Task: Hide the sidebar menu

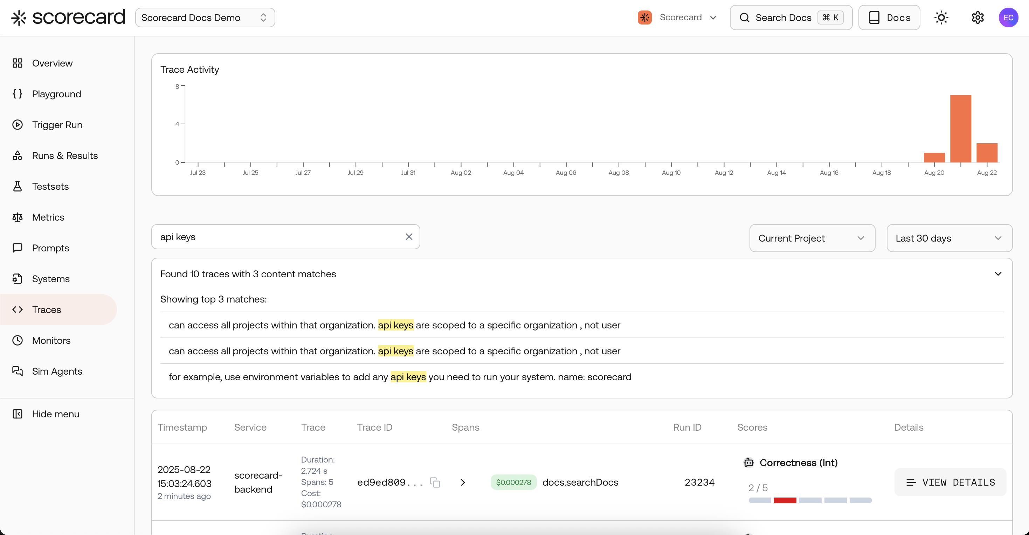Action: tap(55, 414)
